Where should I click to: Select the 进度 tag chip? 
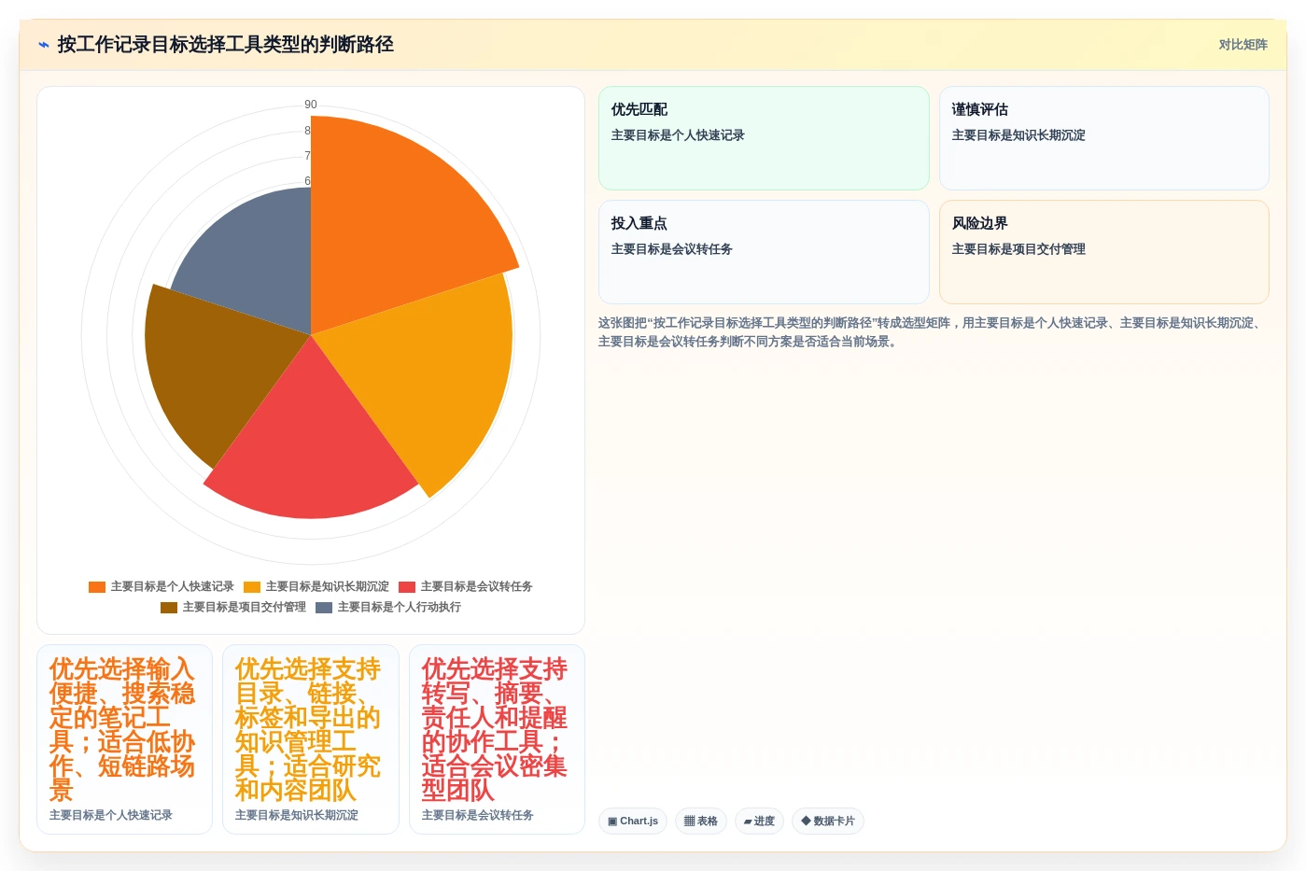[759, 822]
